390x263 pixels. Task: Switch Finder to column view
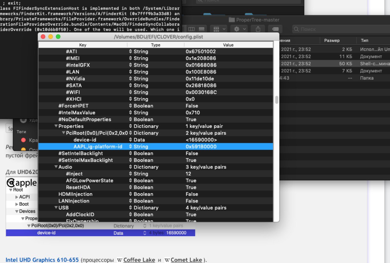[x=191, y=29]
